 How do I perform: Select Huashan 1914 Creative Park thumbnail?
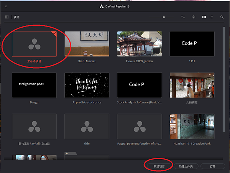[x=192, y=126]
